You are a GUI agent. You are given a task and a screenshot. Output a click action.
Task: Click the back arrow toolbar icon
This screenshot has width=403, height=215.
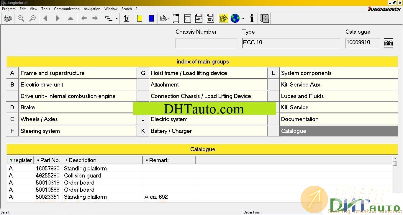[84, 19]
